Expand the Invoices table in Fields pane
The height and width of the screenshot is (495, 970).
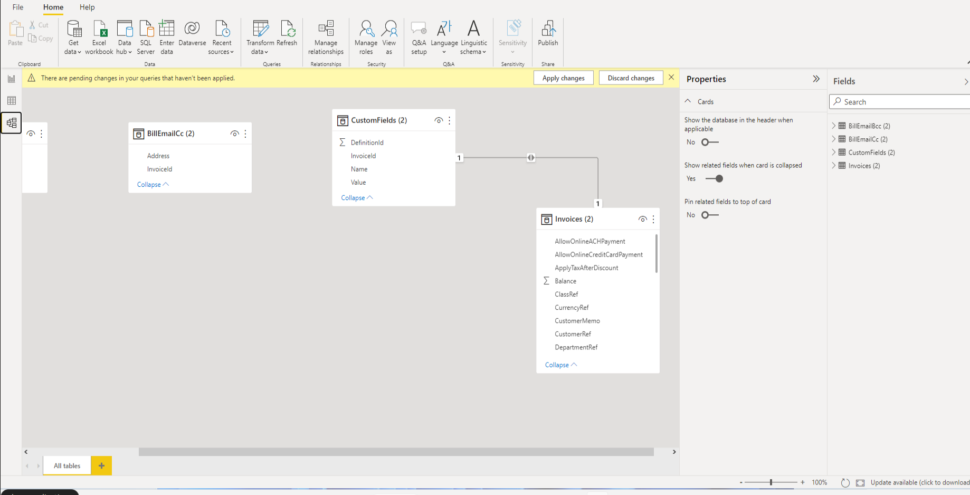[x=834, y=165]
